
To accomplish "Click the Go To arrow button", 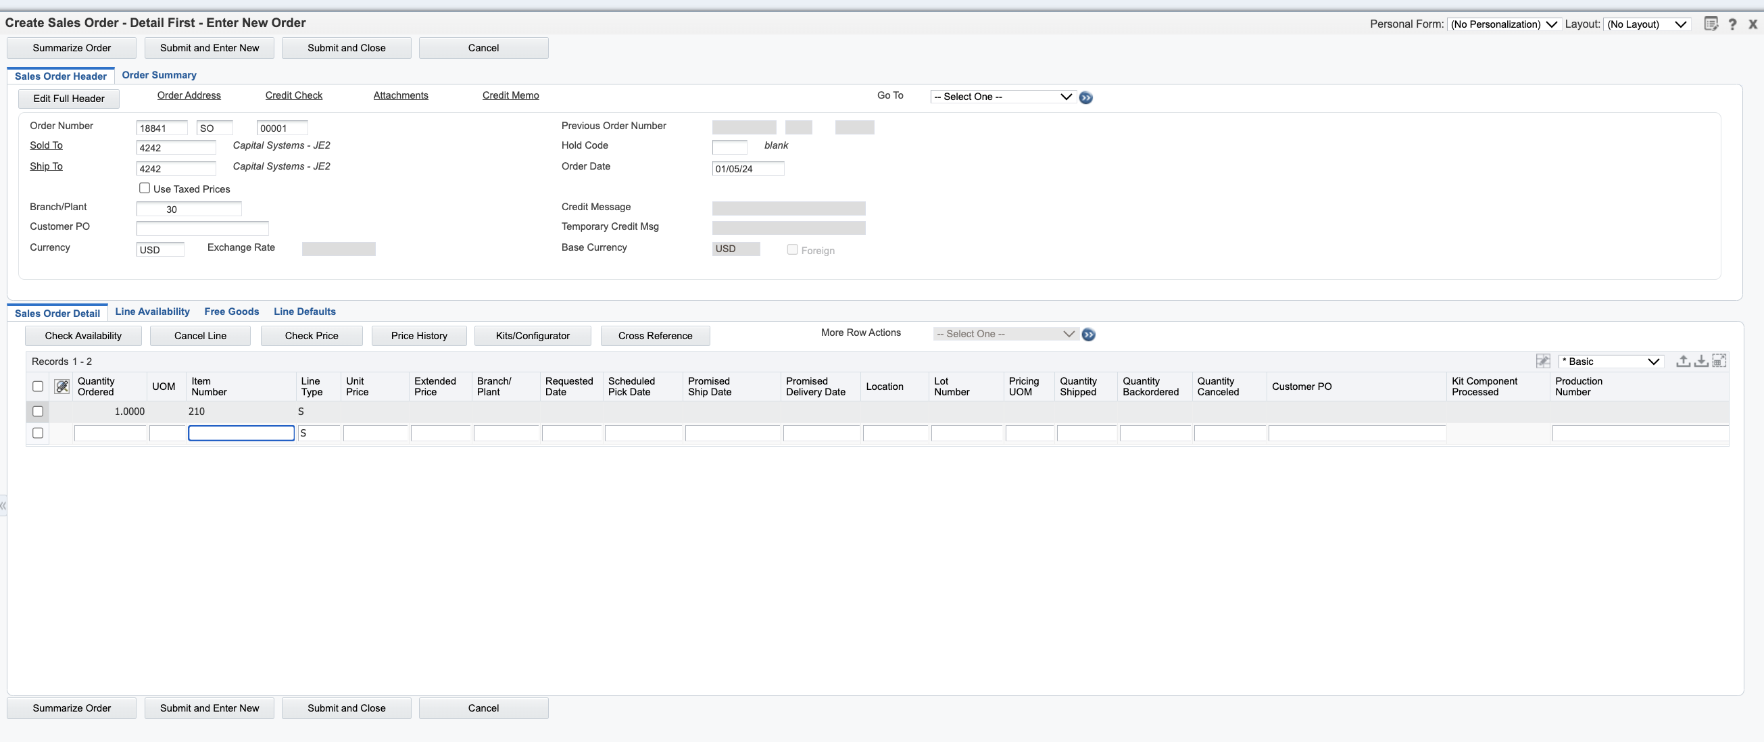I will point(1085,98).
